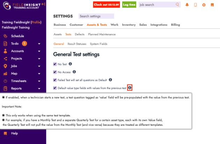Open the Planned Maintenance sub-tab

(102, 34)
